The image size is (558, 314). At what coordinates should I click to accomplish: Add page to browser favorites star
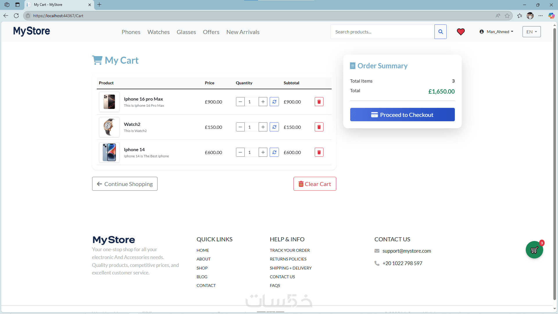tap(507, 16)
